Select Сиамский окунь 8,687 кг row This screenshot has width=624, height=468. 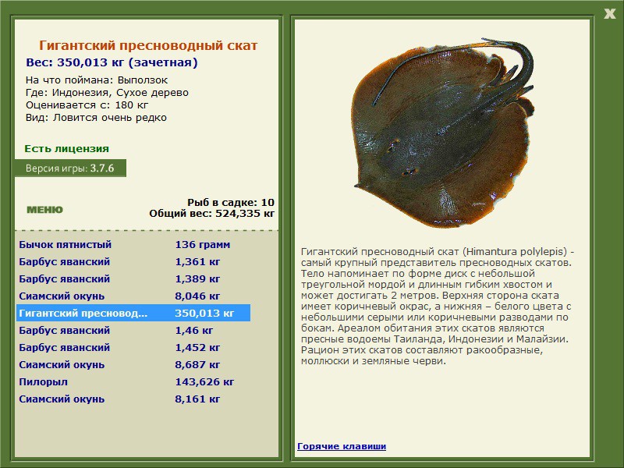133,364
